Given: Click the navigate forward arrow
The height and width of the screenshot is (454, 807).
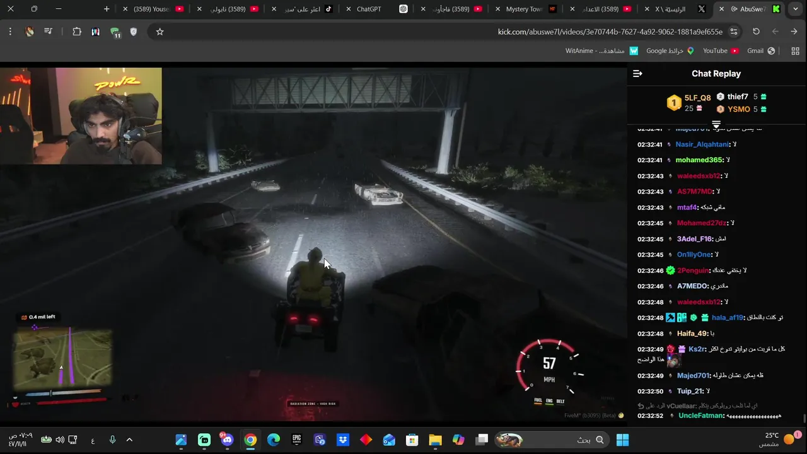Looking at the screenshot, I should click(x=794, y=32).
